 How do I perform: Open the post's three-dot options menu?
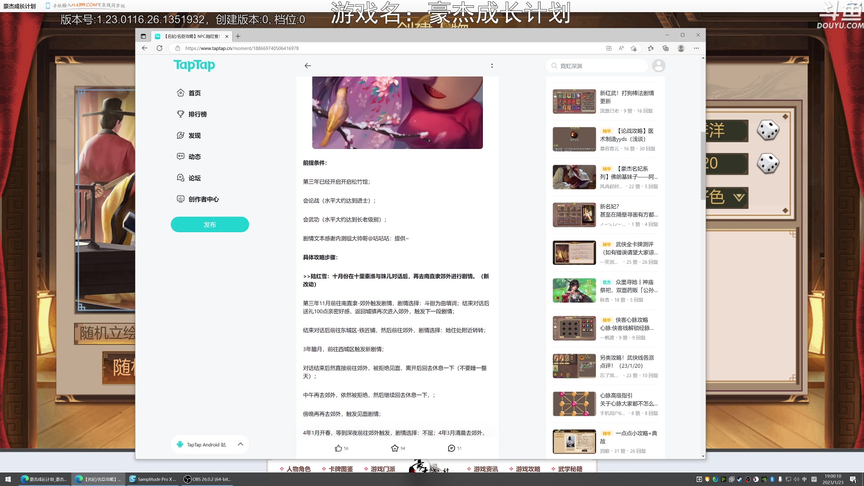coord(492,66)
